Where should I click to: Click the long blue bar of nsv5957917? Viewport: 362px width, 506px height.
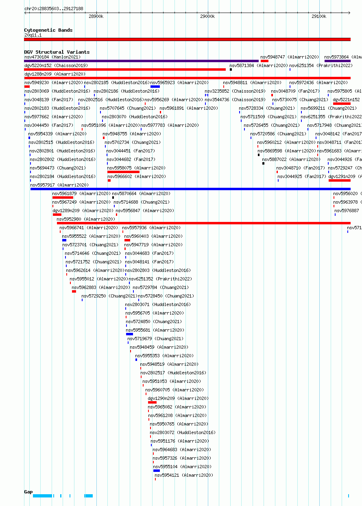click(190, 189)
